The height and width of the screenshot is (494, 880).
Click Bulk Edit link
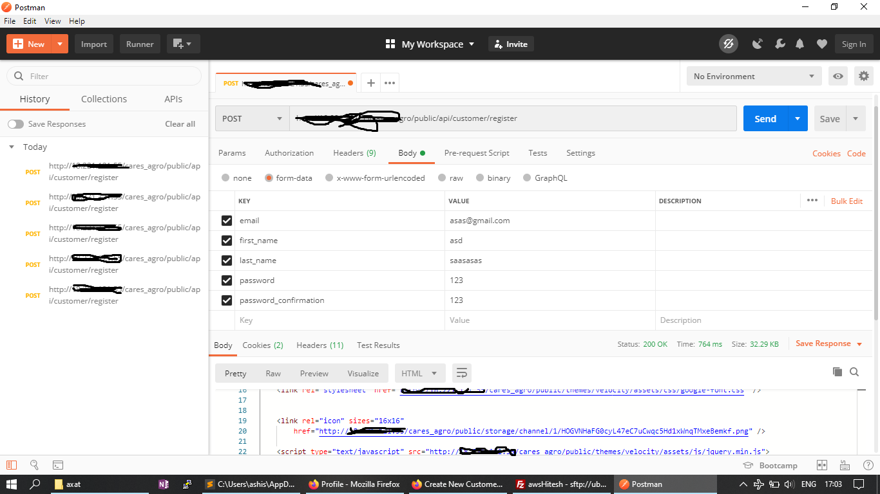tap(847, 201)
